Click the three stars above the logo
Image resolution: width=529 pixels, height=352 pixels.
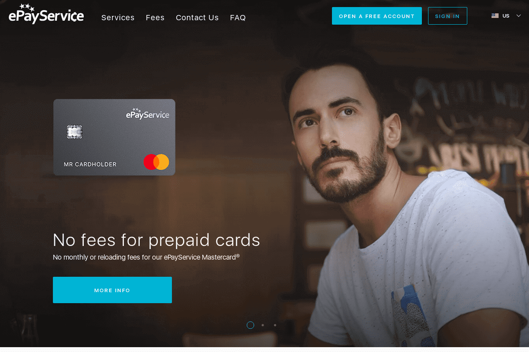[27, 7]
